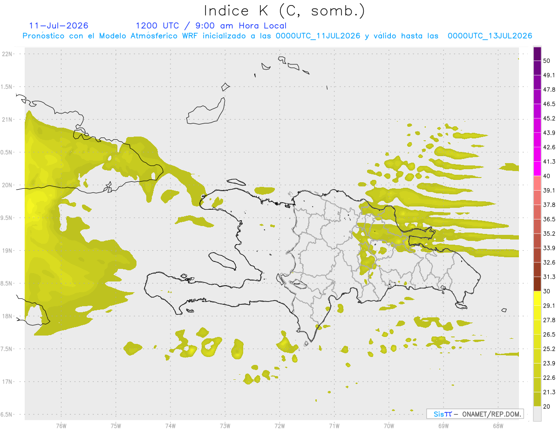Click longitude axis label "74W"

(x=170, y=426)
